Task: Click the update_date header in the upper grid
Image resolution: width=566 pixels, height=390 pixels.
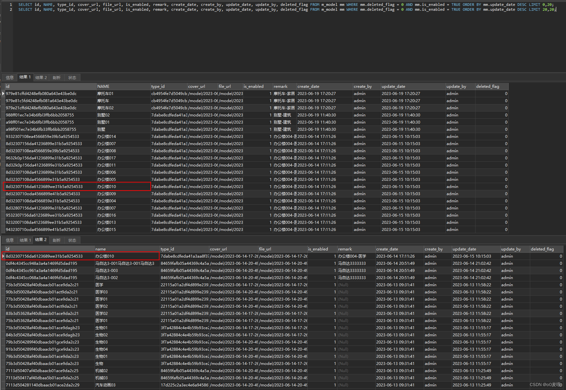Action: pyautogui.click(x=413, y=87)
